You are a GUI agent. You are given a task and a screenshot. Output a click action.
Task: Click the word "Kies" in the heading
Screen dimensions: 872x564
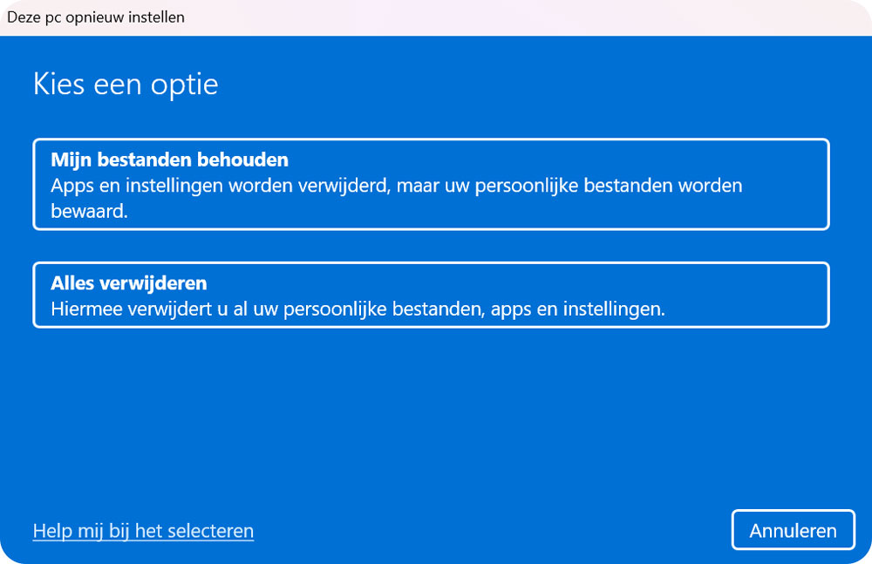click(x=59, y=85)
